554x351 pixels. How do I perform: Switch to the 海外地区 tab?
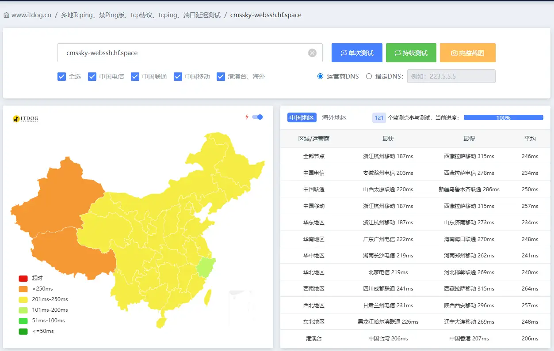(334, 117)
